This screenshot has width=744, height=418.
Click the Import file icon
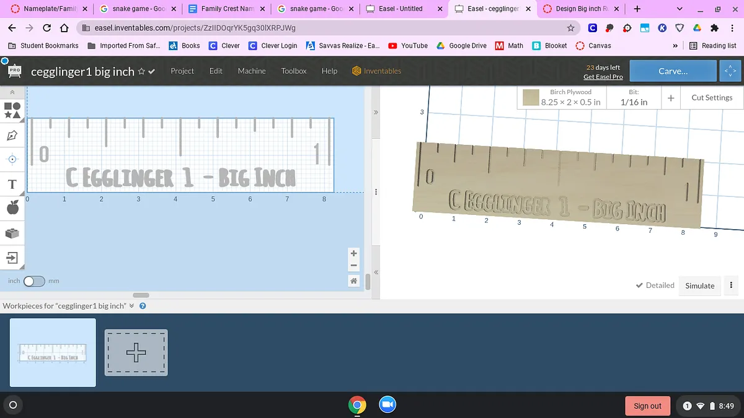(12, 257)
